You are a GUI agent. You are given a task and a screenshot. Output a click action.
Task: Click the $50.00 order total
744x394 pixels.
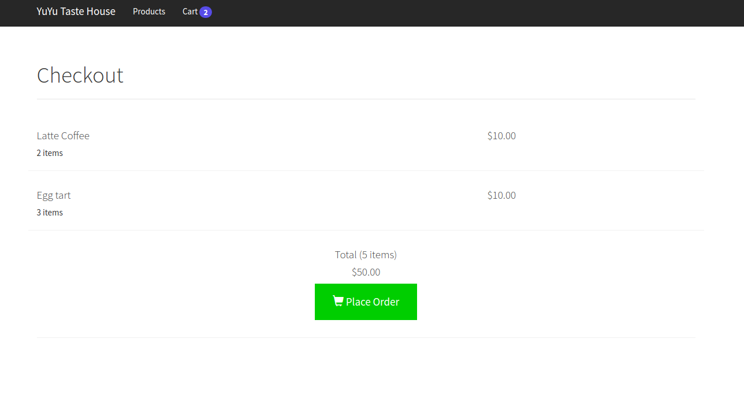pos(366,272)
